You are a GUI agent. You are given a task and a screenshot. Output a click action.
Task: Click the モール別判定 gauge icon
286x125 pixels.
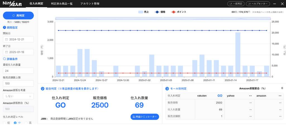(167, 89)
